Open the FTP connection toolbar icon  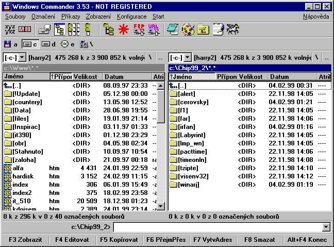139,29
